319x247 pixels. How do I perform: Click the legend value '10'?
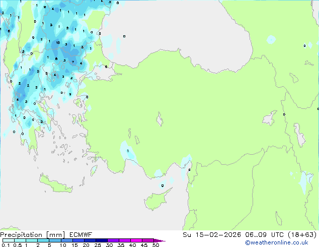(x=63, y=245)
